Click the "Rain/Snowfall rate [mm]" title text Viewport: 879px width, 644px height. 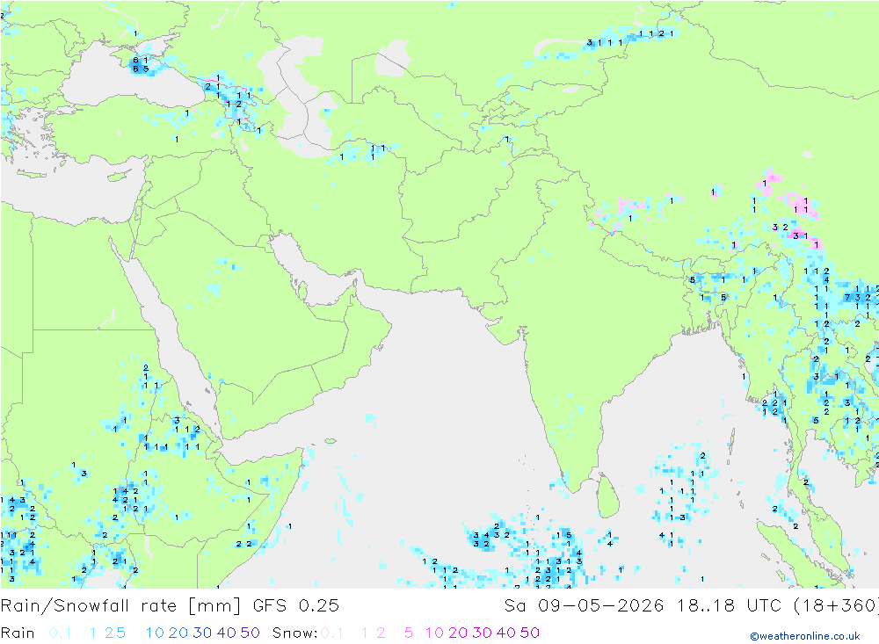click(120, 606)
